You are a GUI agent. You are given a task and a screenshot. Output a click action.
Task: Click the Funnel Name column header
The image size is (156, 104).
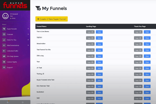click(x=42, y=26)
